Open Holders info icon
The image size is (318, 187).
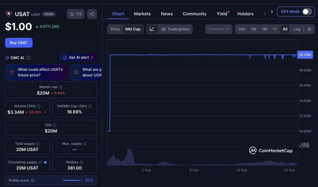pyautogui.click(x=81, y=162)
